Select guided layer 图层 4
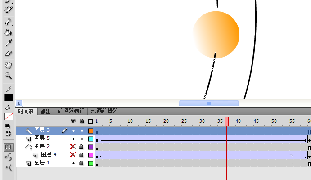 (x=49, y=154)
